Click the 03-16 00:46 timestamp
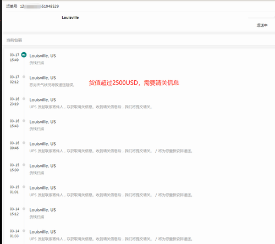The width and height of the screenshot is (275, 244). point(14,145)
